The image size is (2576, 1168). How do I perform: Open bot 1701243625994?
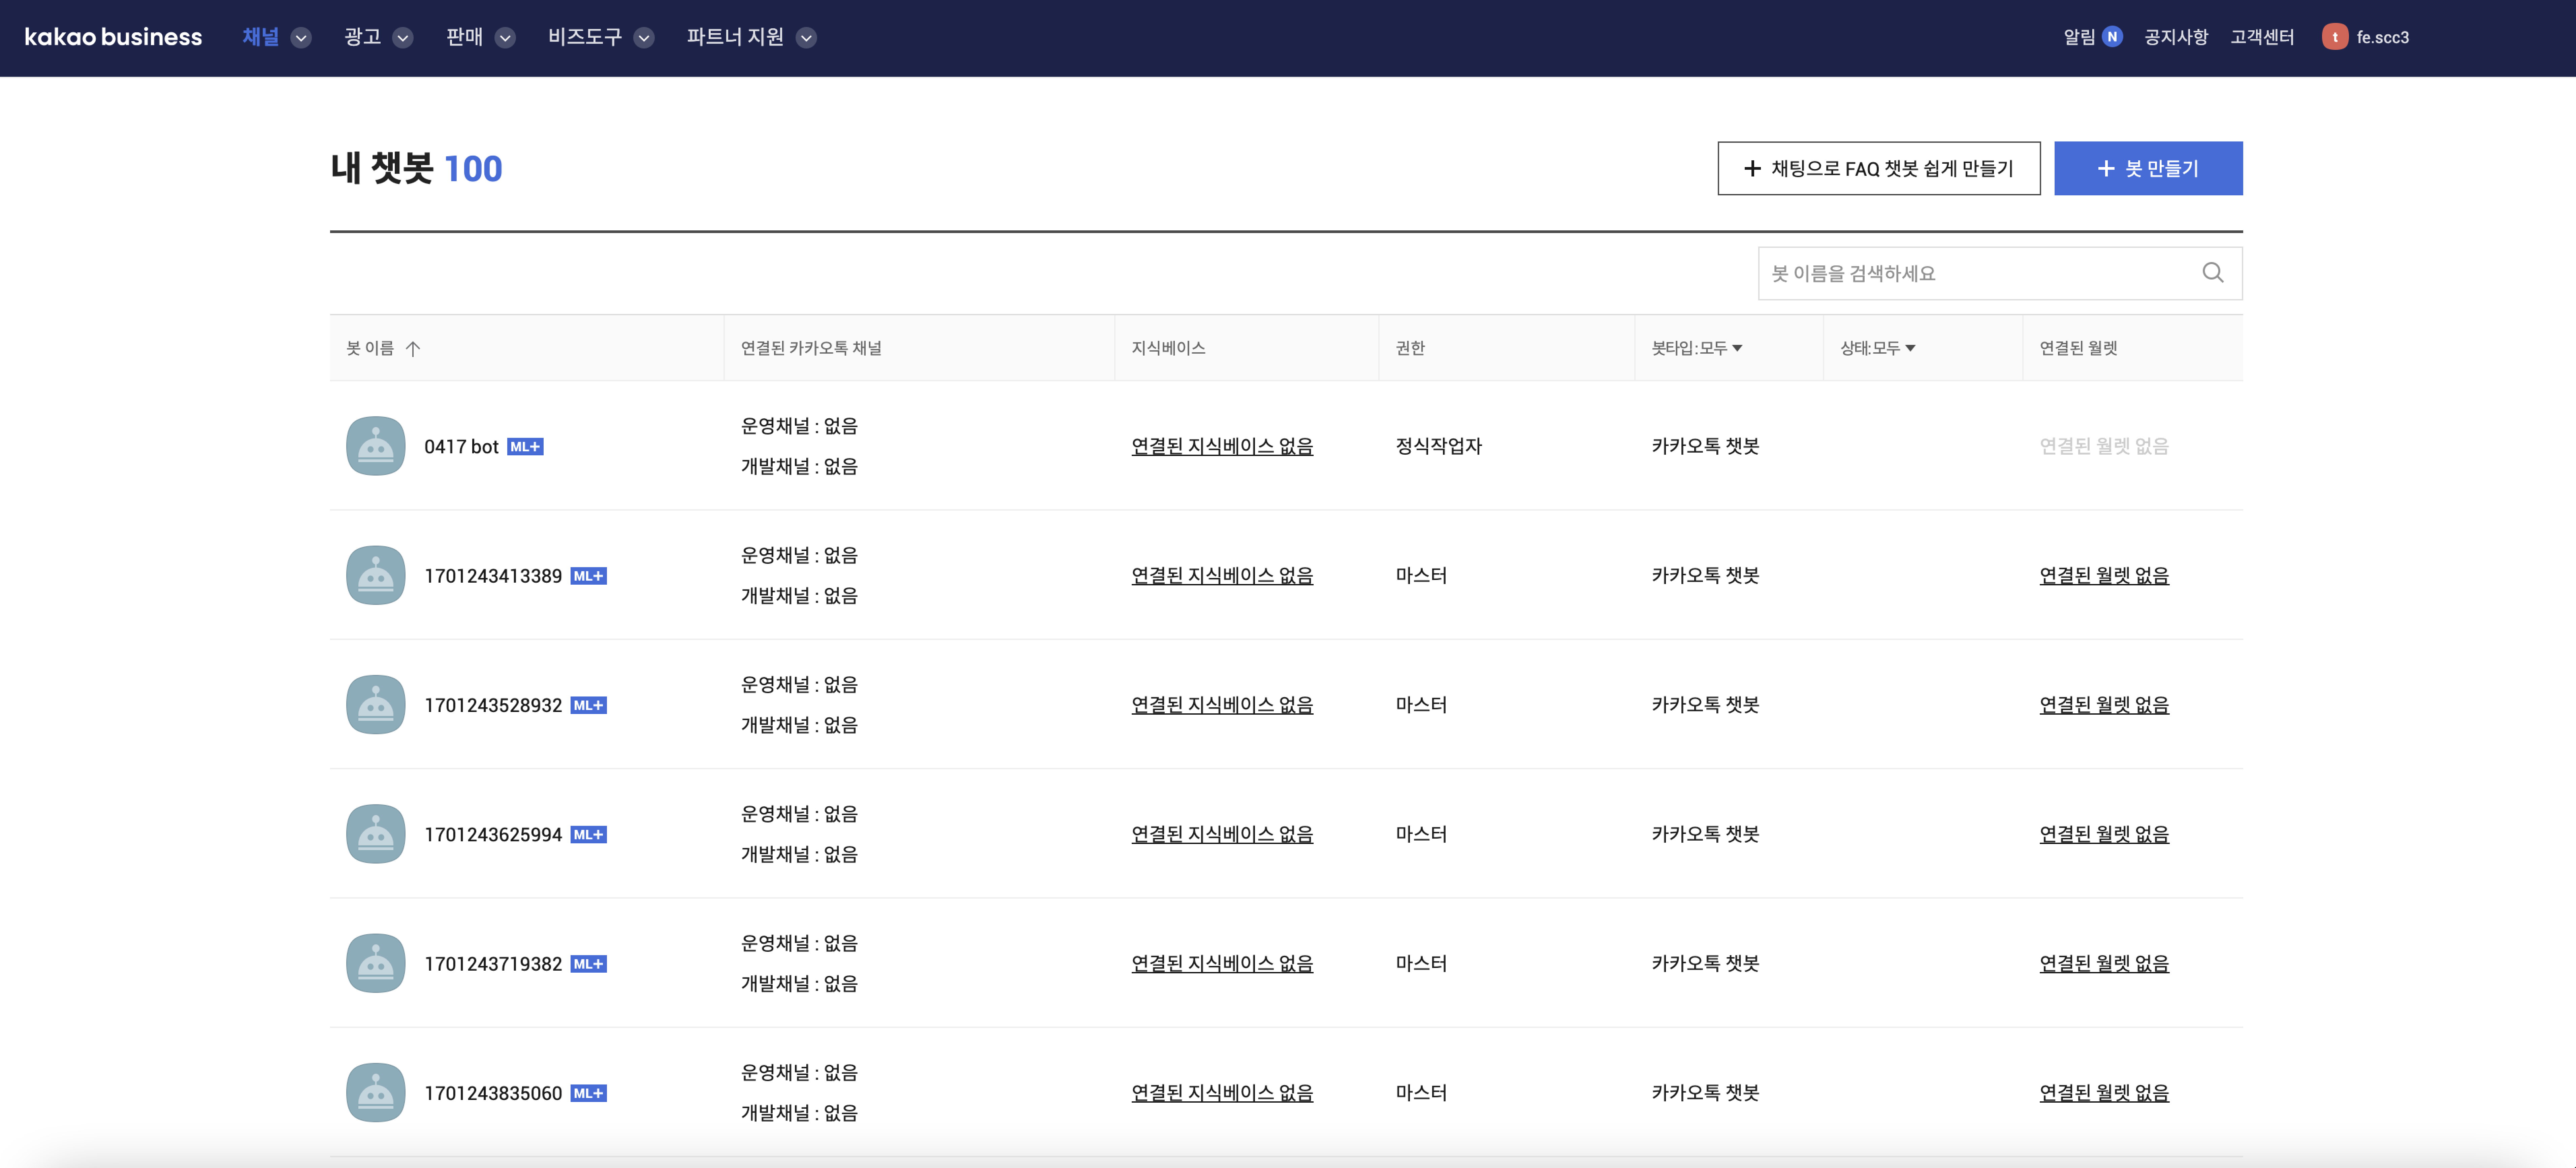(x=493, y=835)
